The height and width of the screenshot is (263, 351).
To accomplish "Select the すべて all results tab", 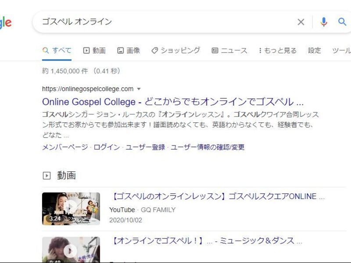I will (x=57, y=50).
